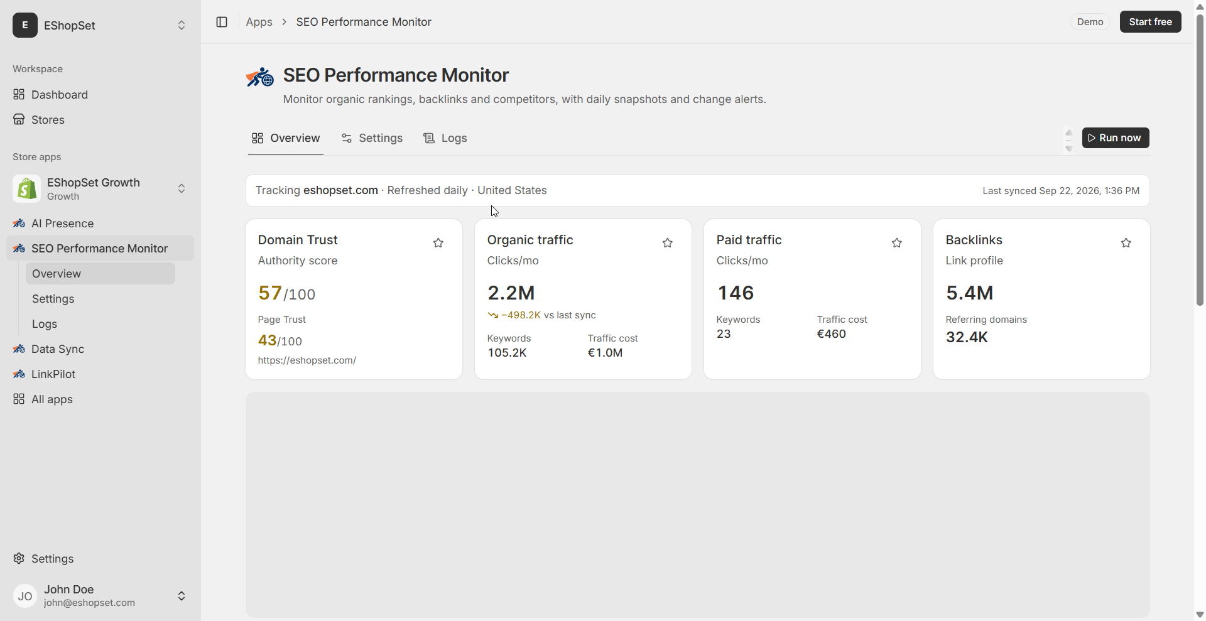Click the Overview tab grid icon
The width and height of the screenshot is (1206, 621).
(258, 138)
